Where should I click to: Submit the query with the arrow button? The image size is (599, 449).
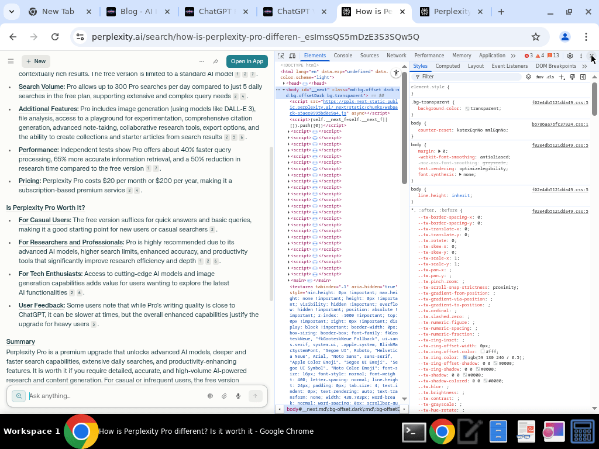255,396
